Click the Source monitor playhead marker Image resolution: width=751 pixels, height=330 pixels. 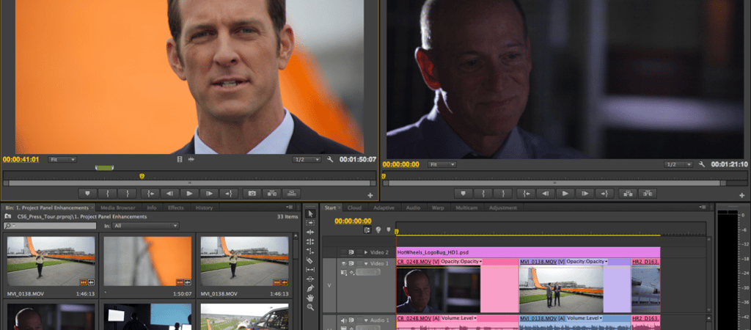coord(142,176)
